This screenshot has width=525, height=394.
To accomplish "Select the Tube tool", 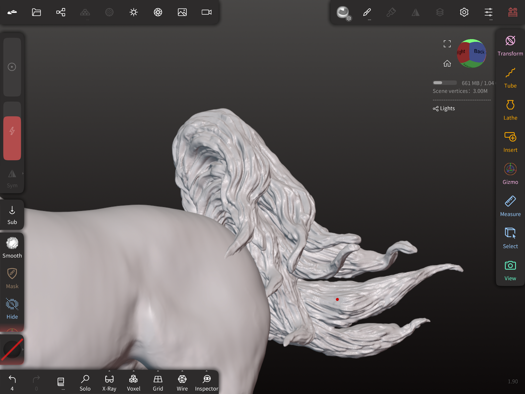I will (x=510, y=78).
